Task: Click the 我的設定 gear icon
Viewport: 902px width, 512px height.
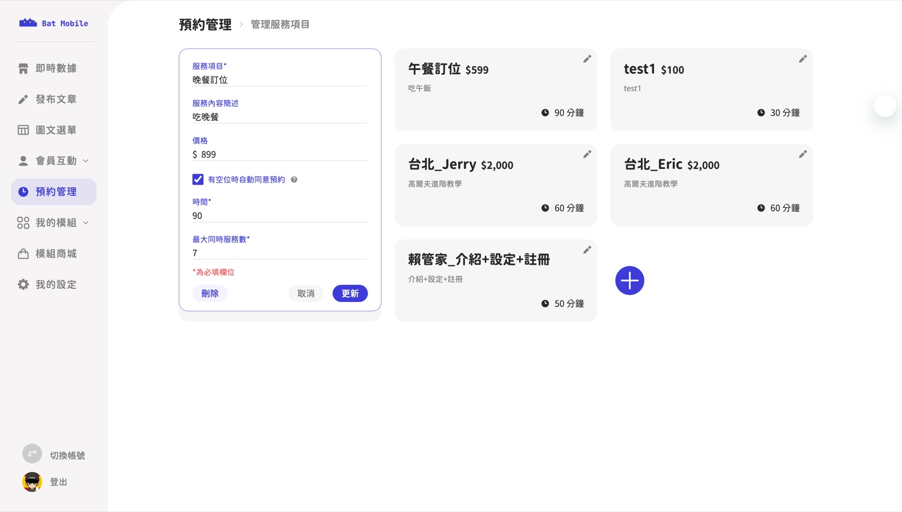Action: (x=23, y=284)
